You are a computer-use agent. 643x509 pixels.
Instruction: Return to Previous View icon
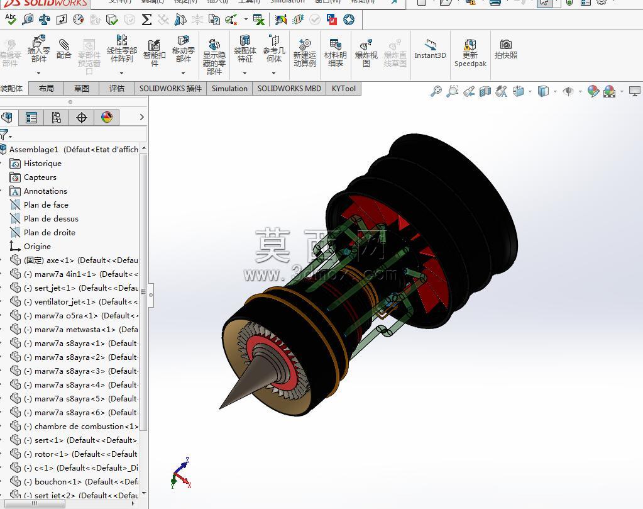click(469, 91)
